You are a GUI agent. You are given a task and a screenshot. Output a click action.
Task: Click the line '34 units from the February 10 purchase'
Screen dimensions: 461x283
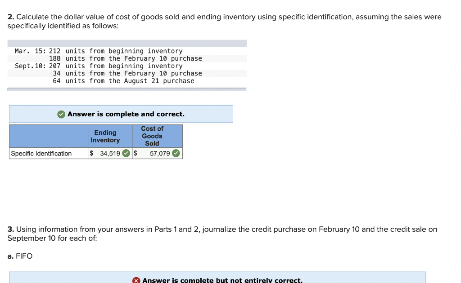pyautogui.click(x=127, y=73)
